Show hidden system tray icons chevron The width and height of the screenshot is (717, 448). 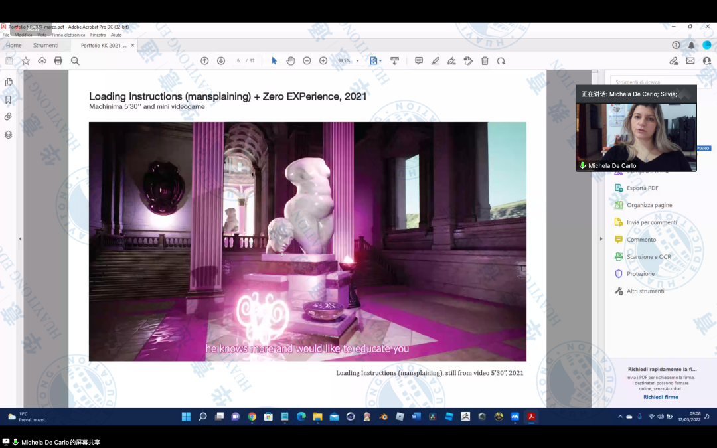pyautogui.click(x=620, y=416)
